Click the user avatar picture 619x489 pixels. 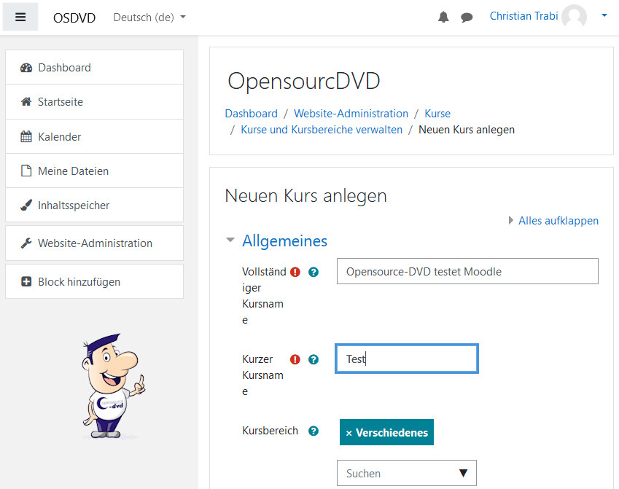(574, 16)
